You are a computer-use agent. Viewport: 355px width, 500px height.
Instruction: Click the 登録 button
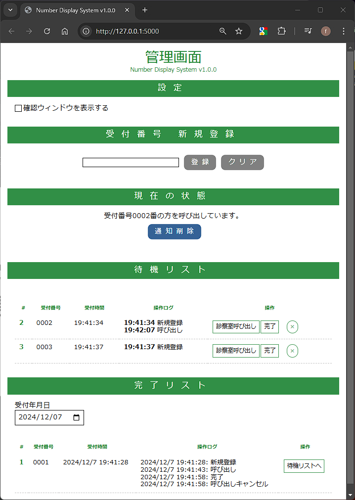pos(200,162)
